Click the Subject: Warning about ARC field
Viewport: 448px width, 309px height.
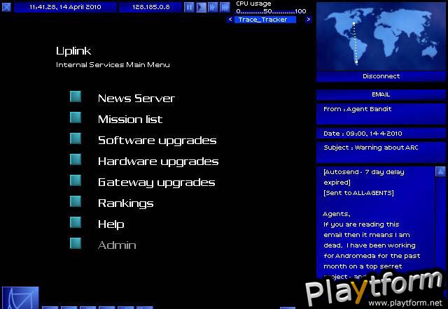point(381,152)
